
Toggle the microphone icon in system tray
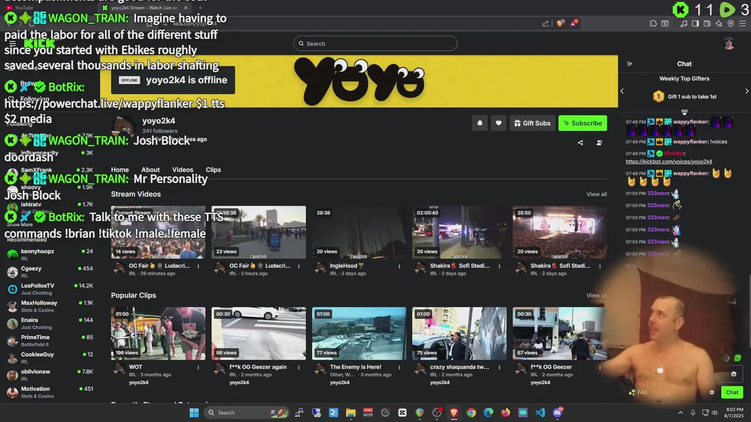tap(693, 413)
